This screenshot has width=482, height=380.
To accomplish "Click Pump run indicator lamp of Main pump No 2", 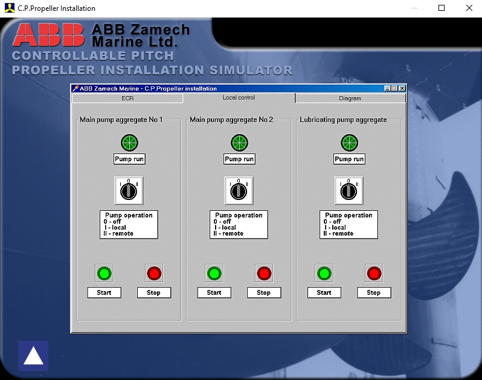I will point(239,143).
